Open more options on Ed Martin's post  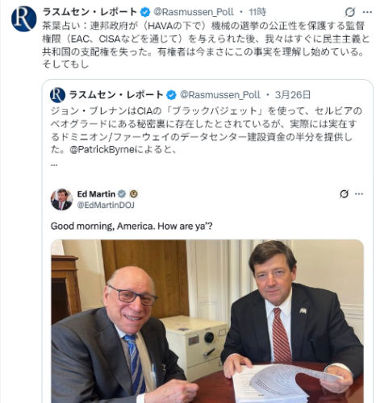(359, 193)
